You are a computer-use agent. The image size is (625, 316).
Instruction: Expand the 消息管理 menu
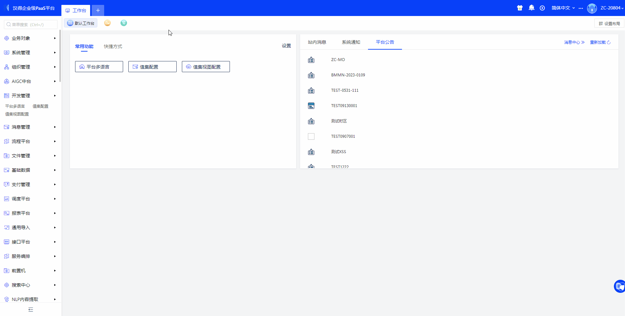[30, 127]
